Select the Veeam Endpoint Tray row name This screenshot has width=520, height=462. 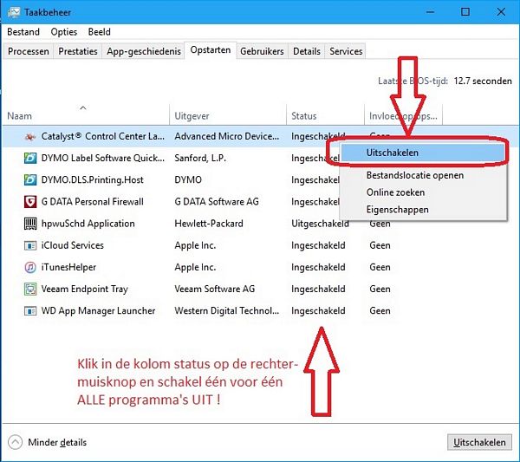point(85,290)
